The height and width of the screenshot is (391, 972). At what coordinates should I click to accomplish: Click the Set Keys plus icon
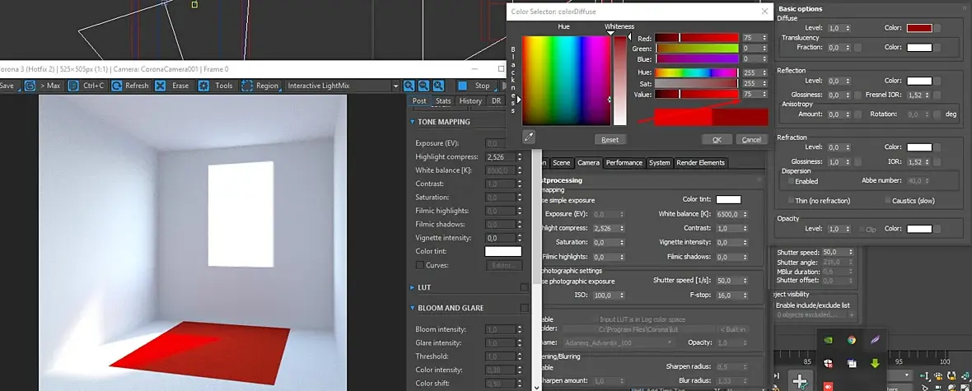[801, 380]
